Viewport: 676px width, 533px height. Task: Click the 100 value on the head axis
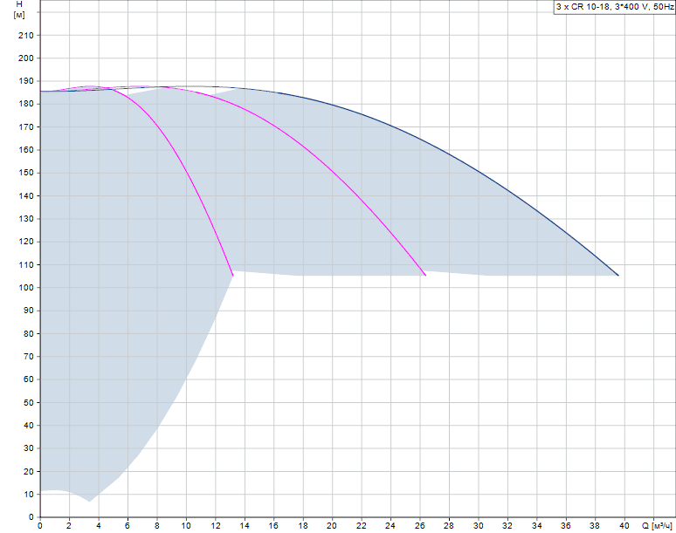pyautogui.click(x=26, y=288)
